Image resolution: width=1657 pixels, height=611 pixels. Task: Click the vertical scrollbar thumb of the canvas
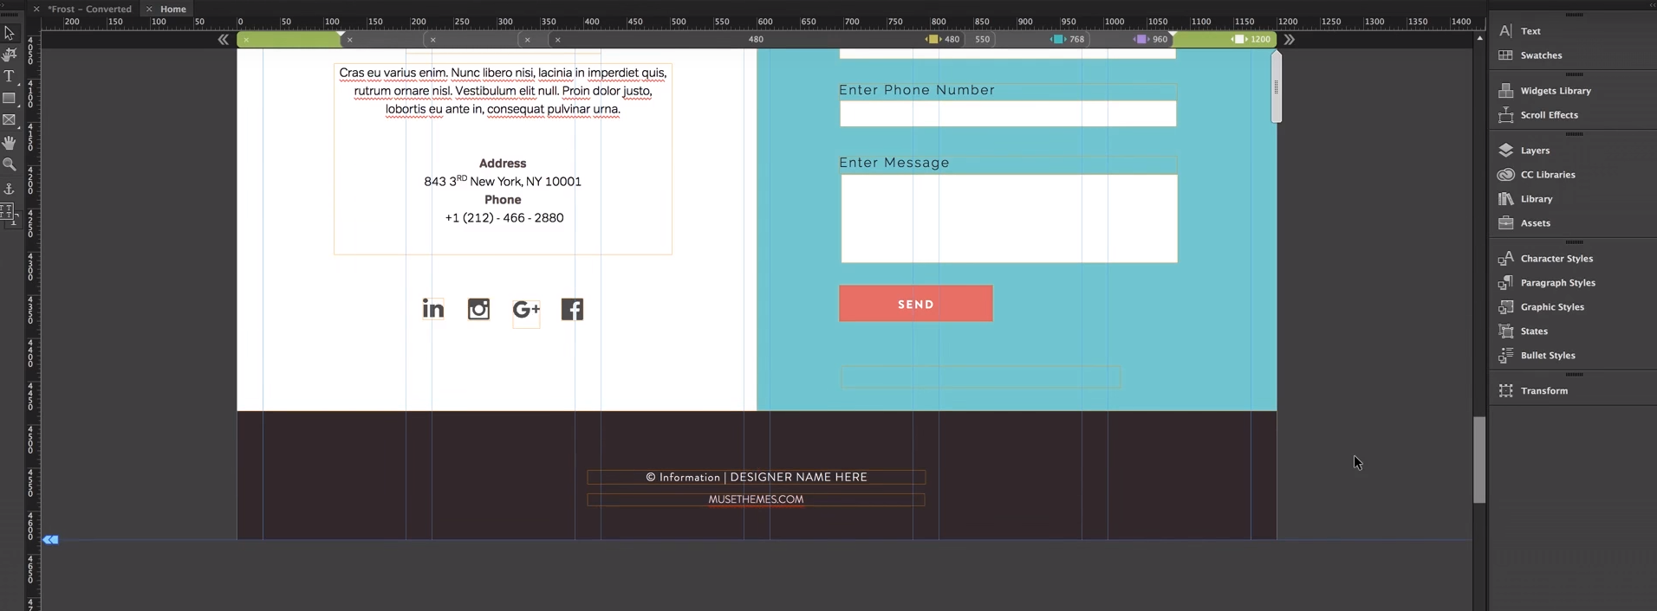pos(1479,460)
